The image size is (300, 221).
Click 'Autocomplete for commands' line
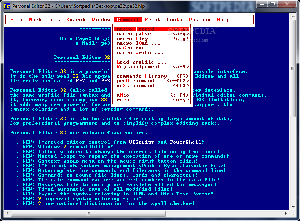click(x=132, y=170)
